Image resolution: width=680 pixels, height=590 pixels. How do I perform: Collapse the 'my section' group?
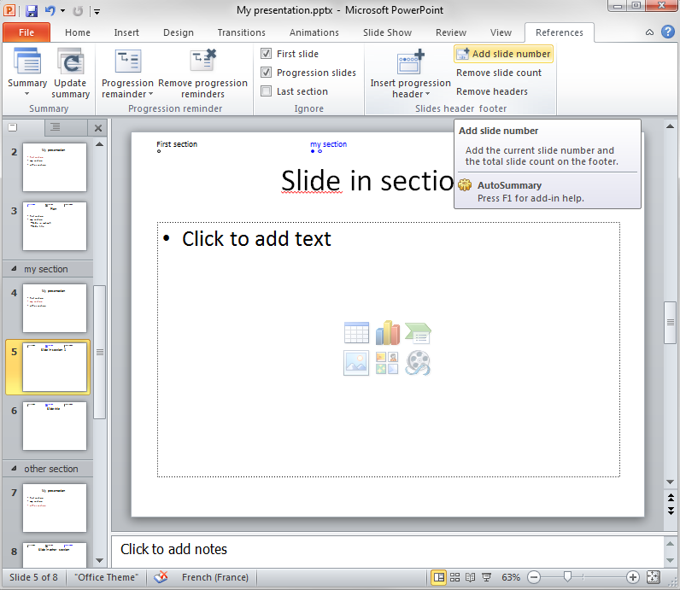[x=14, y=269]
